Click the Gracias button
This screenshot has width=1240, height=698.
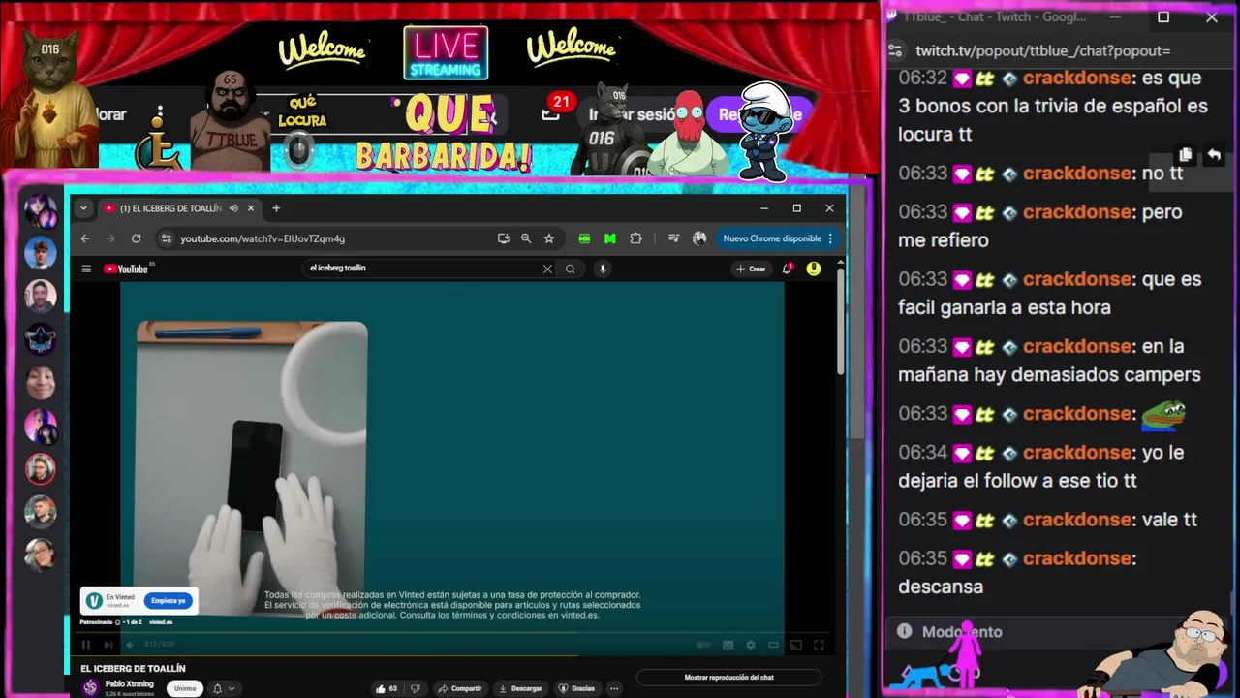tap(577, 688)
